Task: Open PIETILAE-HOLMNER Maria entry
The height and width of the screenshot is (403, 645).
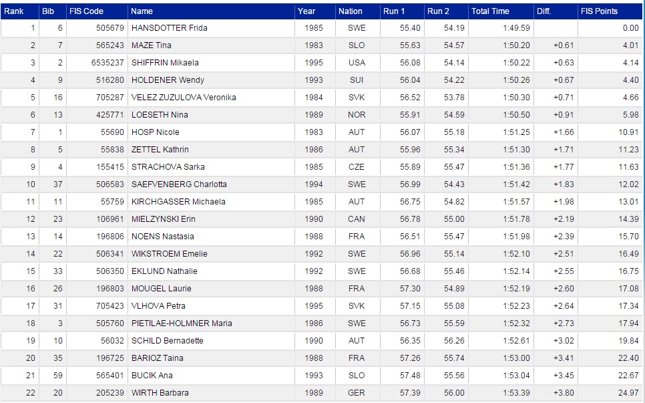Action: (182, 323)
